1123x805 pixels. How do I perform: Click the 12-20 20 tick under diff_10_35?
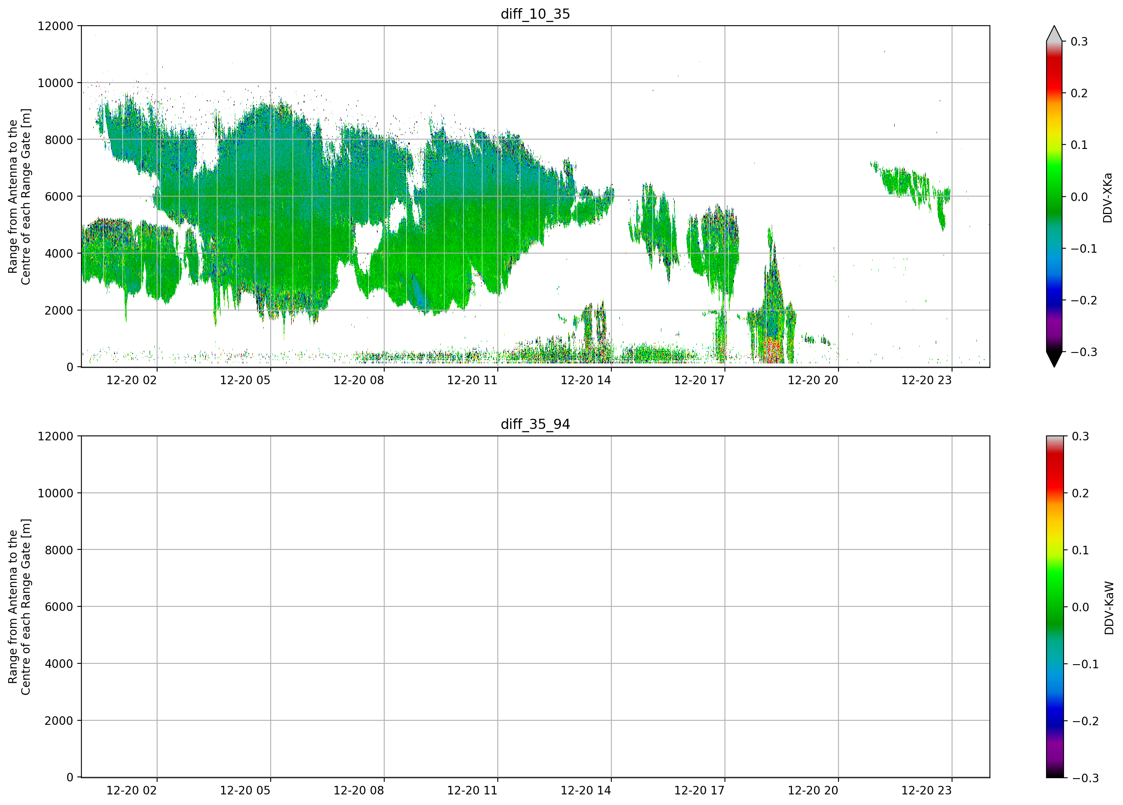pos(813,380)
